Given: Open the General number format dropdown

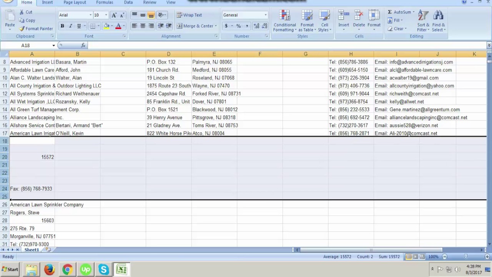Looking at the screenshot, I should (x=265, y=15).
